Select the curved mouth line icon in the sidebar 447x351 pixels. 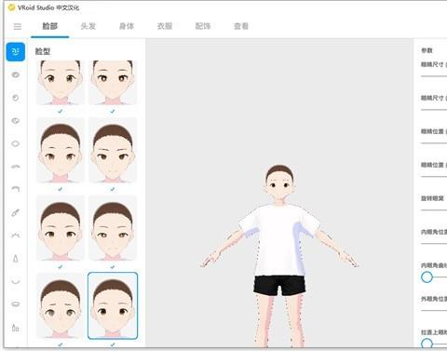[16, 281]
